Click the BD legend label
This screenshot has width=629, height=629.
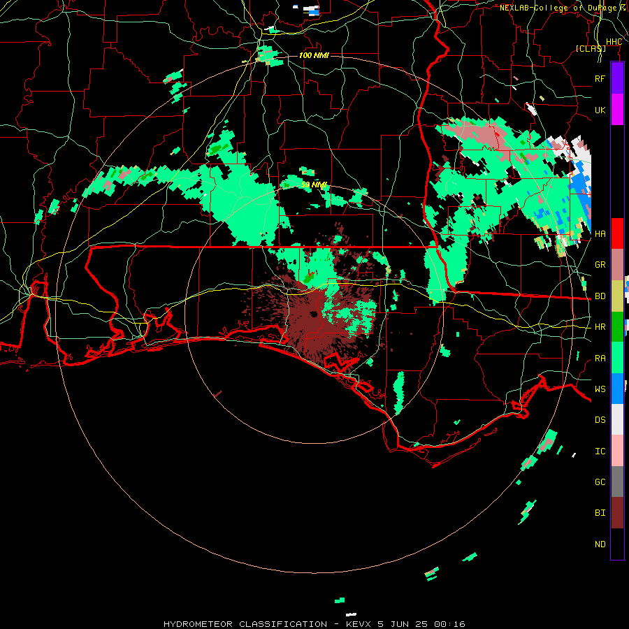coord(600,296)
